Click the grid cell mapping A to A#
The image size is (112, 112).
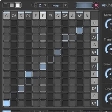72,38
